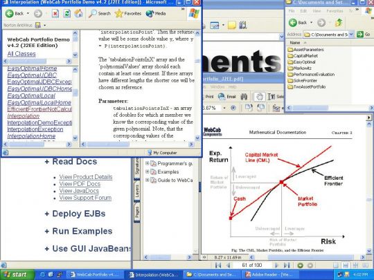Click the rotate clockwise icon in Adobe Reader
The height and width of the screenshot is (280, 374).
tap(249, 108)
